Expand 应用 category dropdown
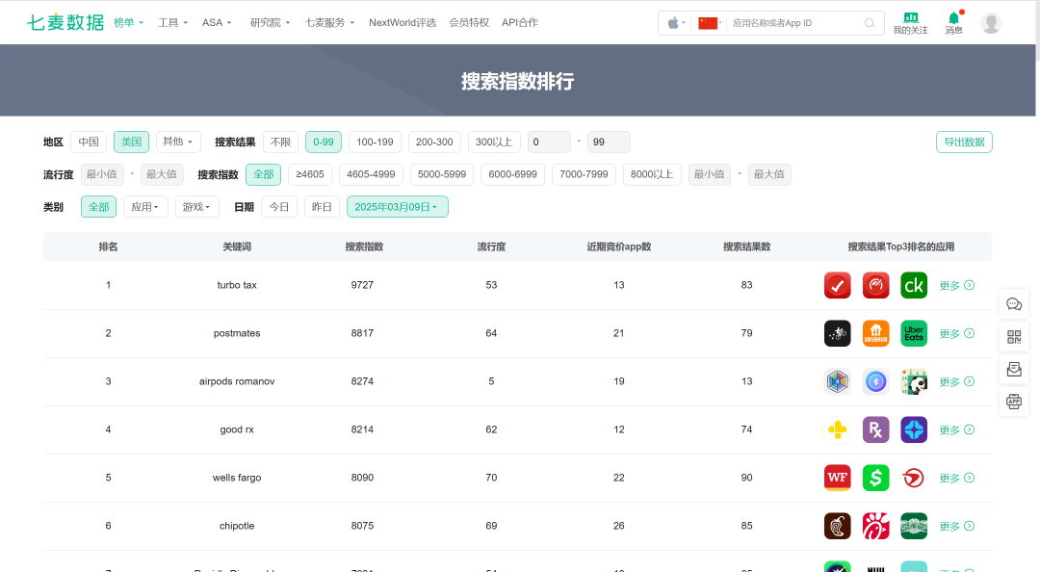The width and height of the screenshot is (1040, 572). point(145,207)
